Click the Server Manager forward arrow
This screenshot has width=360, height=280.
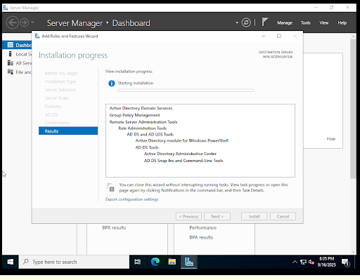pos(24,22)
